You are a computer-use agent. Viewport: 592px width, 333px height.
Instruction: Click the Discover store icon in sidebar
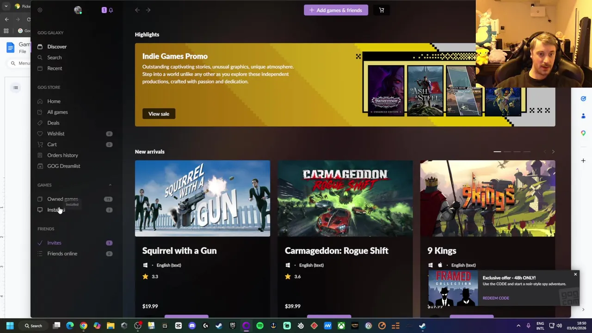(x=40, y=47)
